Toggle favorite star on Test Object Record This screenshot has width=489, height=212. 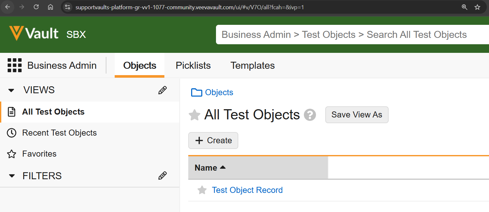(202, 190)
